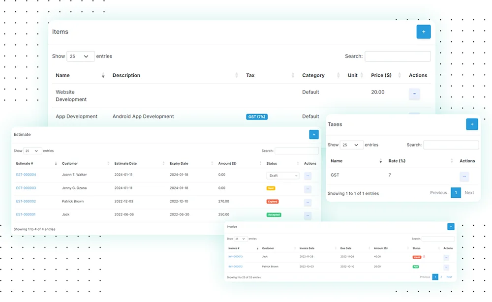Open invoice INV-000012 link
Image resolution: width=492 pixels, height=302 pixels.
pos(235,267)
